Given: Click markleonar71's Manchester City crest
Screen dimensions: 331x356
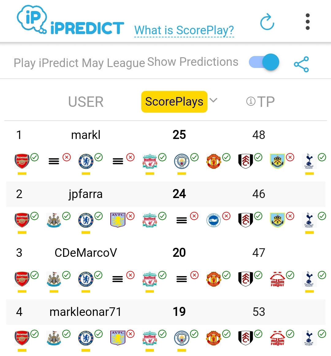Looking at the screenshot, I should click(x=182, y=338).
